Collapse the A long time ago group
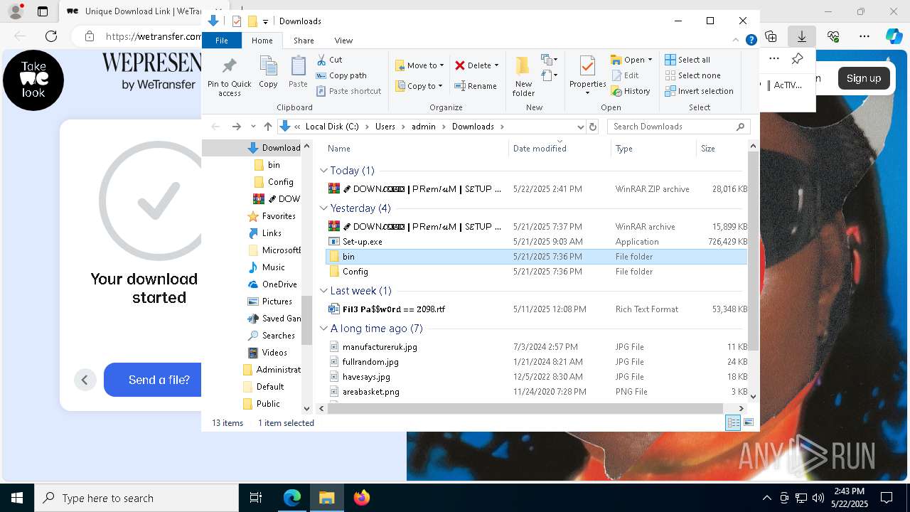910x512 pixels. point(323,329)
